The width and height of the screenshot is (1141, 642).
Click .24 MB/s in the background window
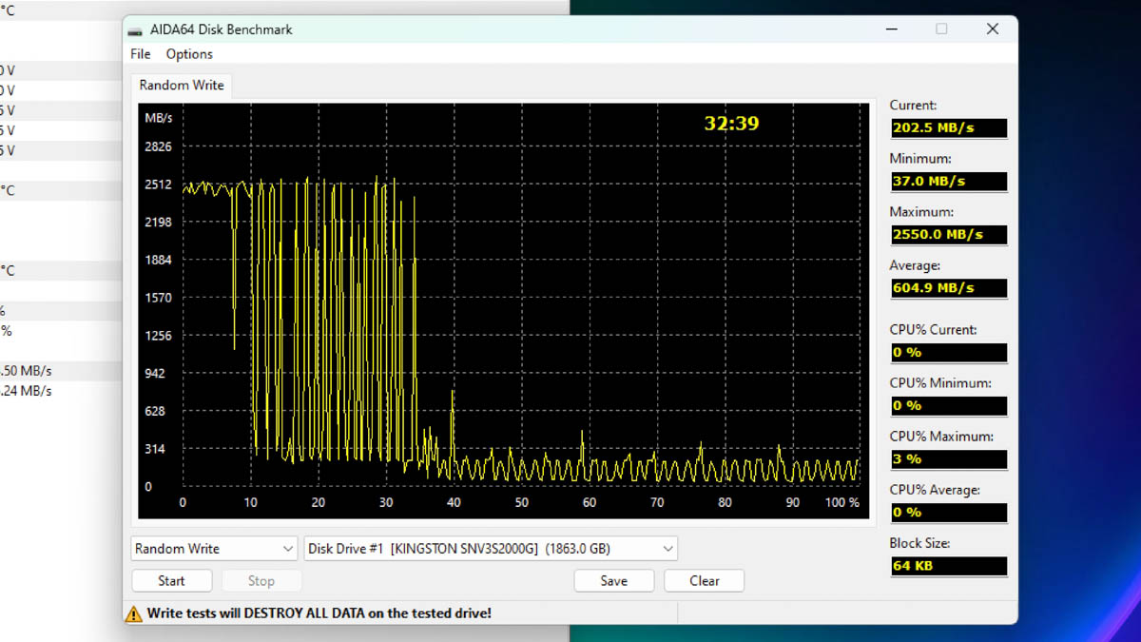(x=26, y=391)
